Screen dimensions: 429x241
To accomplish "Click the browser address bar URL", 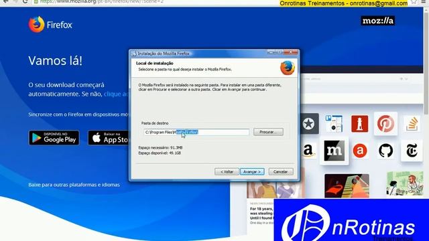I will pos(102,2).
